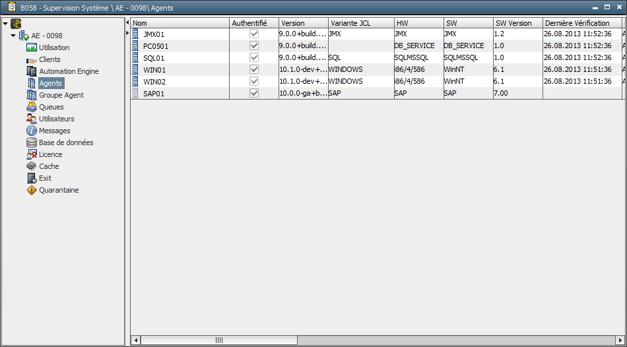627x347 pixels.
Task: Open Base de données tree item
Action: [x=66, y=142]
